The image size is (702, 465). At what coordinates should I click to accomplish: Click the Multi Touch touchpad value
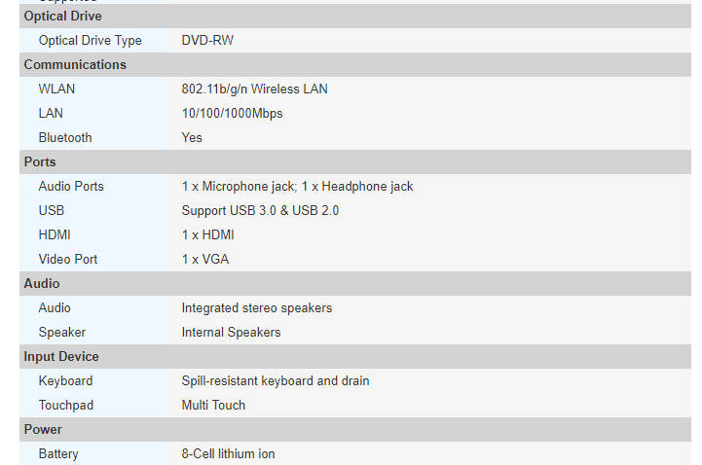click(x=213, y=406)
